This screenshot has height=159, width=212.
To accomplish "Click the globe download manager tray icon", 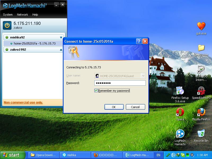I will tap(178, 155).
